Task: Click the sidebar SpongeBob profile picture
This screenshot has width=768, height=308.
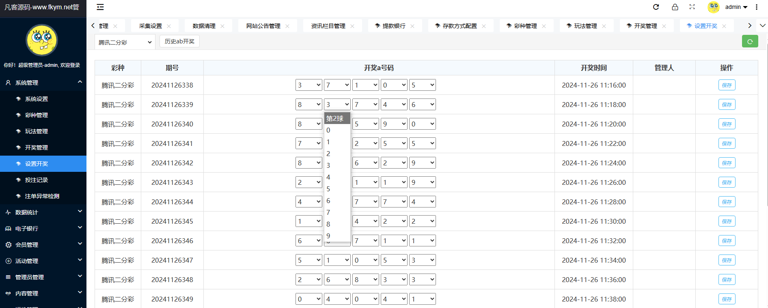Action: coord(42,40)
